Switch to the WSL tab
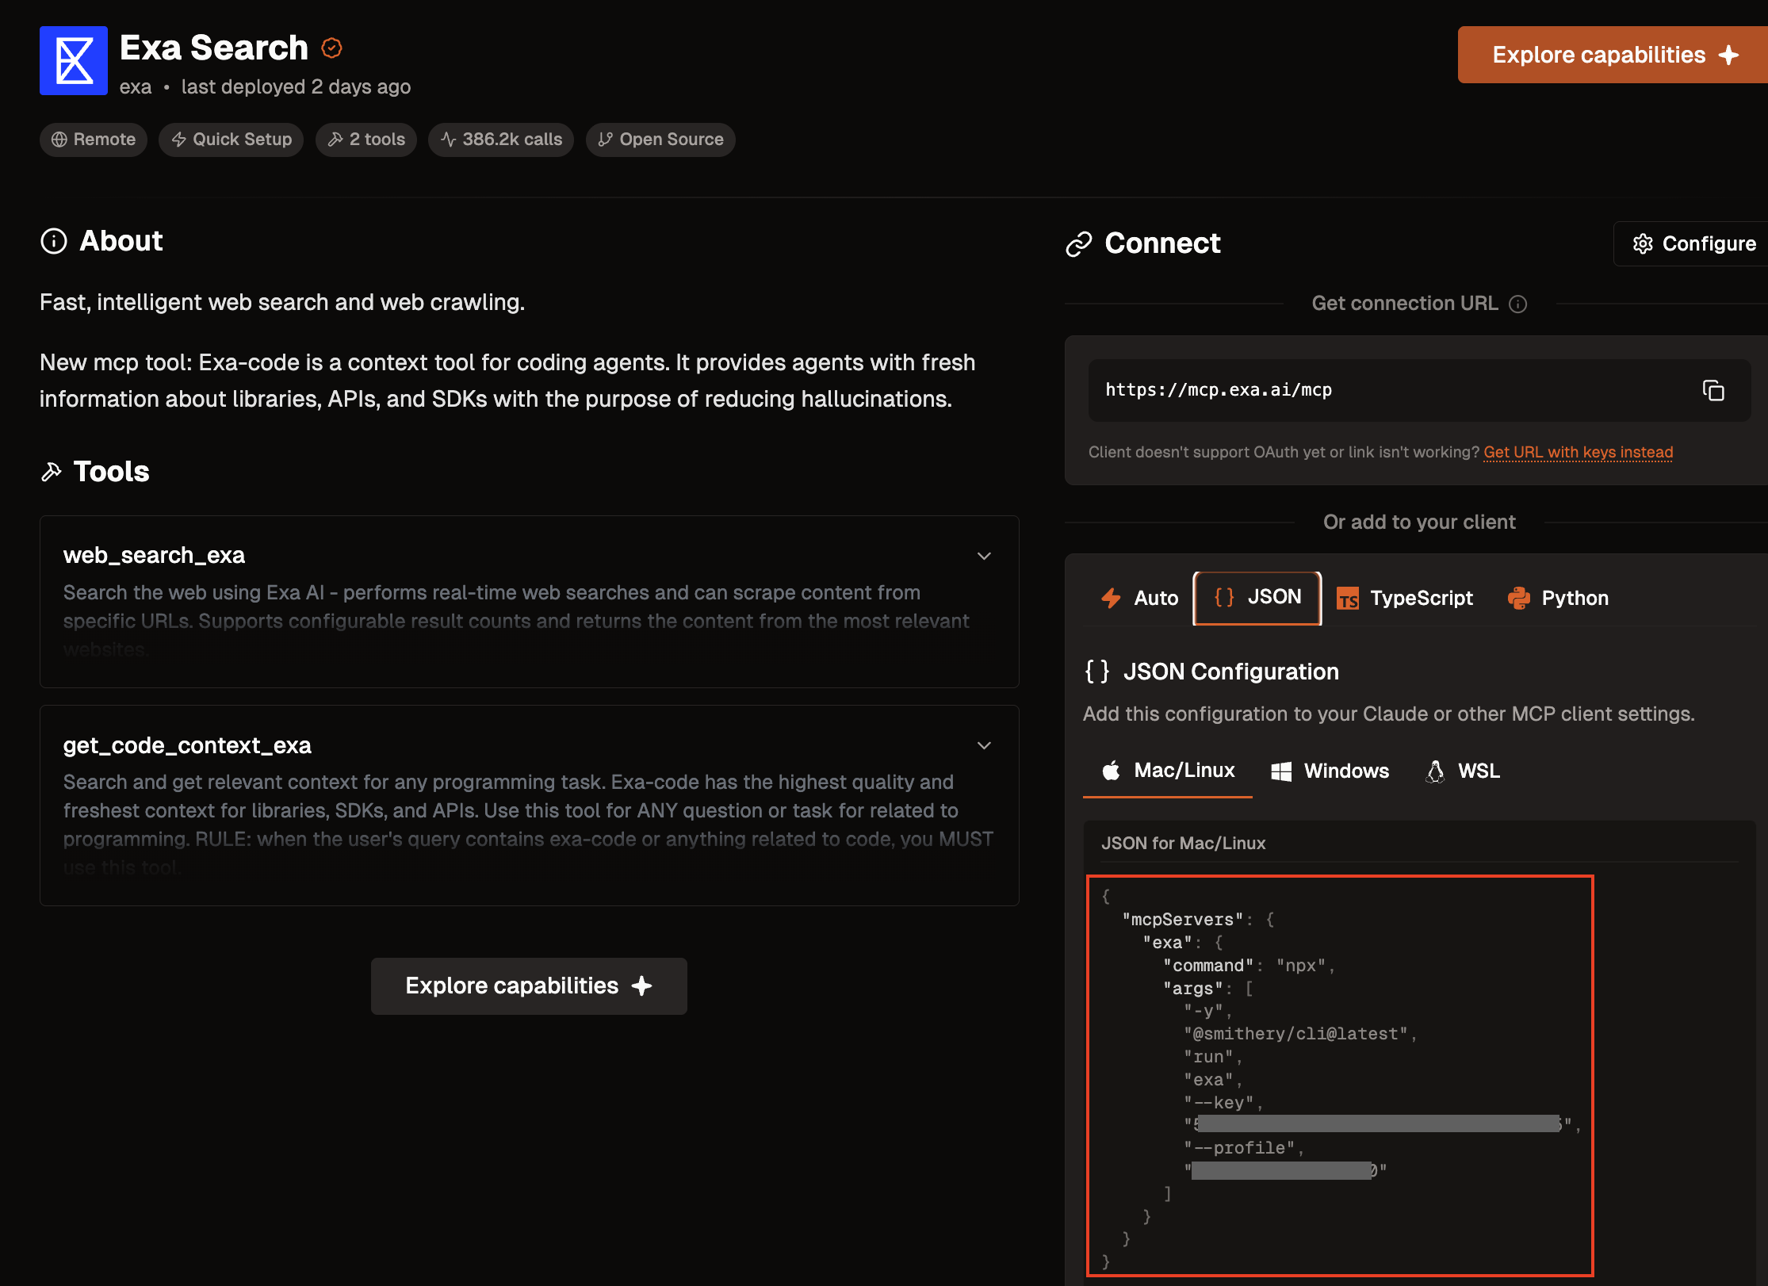 (1463, 771)
